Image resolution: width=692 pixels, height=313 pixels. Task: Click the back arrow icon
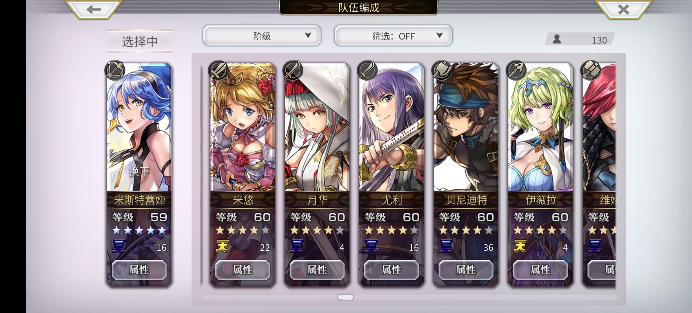93,9
